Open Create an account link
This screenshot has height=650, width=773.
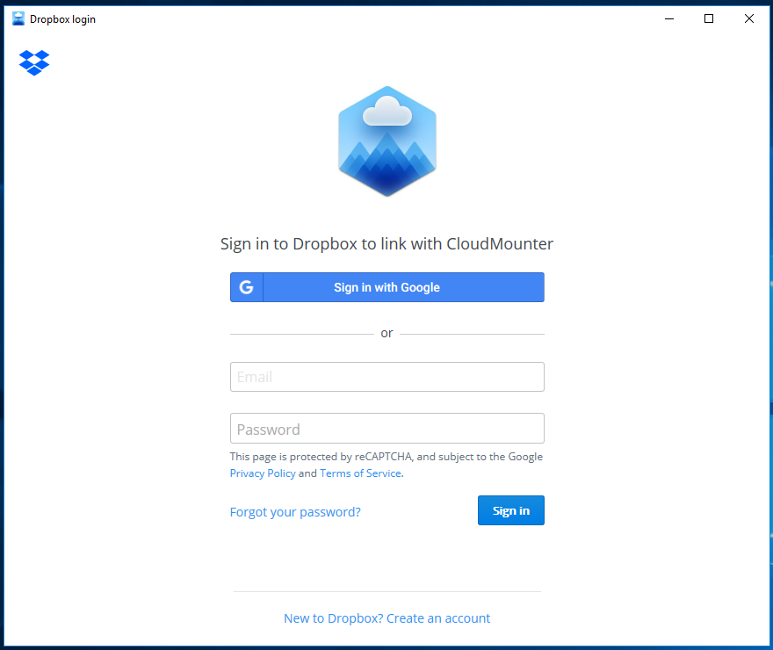(387, 618)
